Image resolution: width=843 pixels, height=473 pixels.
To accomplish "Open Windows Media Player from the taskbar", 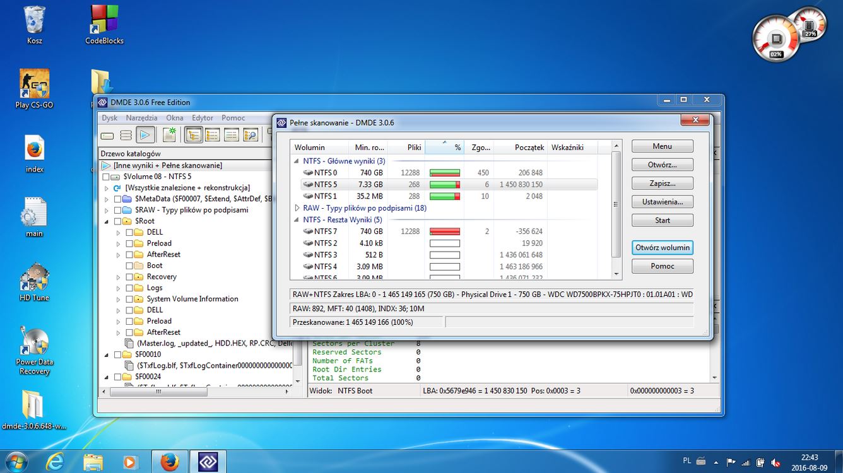I will coord(129,462).
